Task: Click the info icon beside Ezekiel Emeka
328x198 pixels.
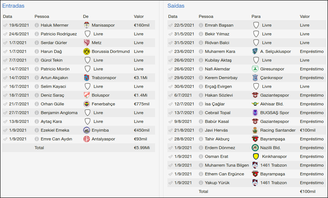Action: point(37,130)
